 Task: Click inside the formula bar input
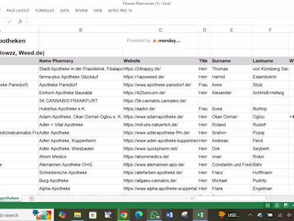click(x=161, y=21)
